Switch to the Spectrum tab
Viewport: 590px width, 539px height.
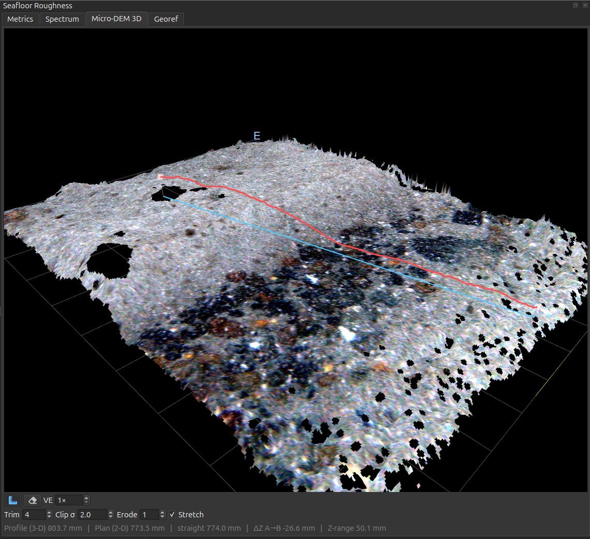point(62,19)
